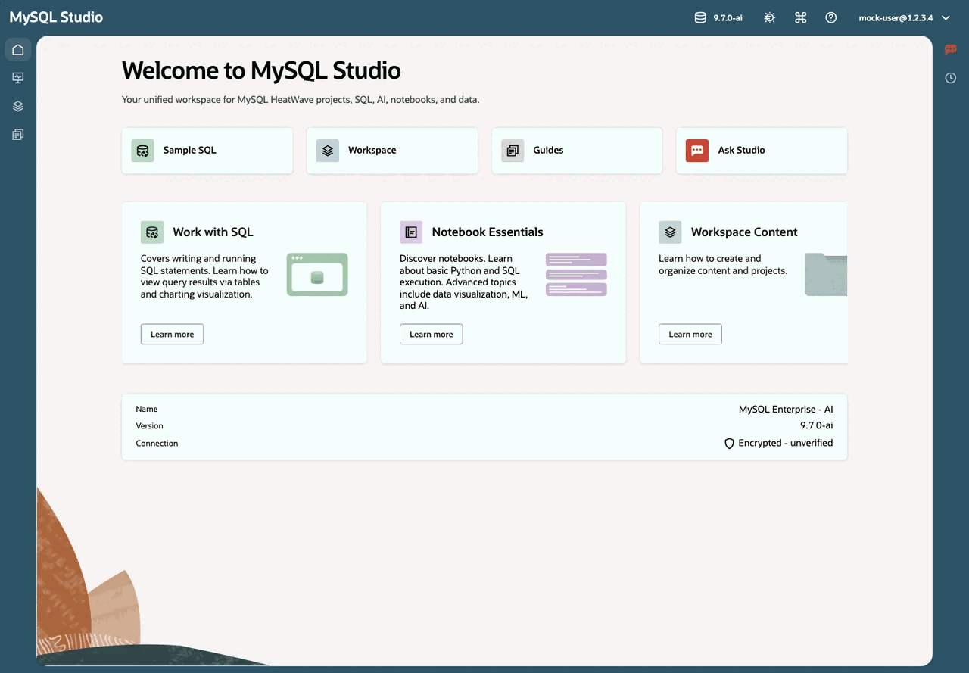This screenshot has width=969, height=673.
Task: Click the Notebook Essentials purple illustration
Action: 576,275
